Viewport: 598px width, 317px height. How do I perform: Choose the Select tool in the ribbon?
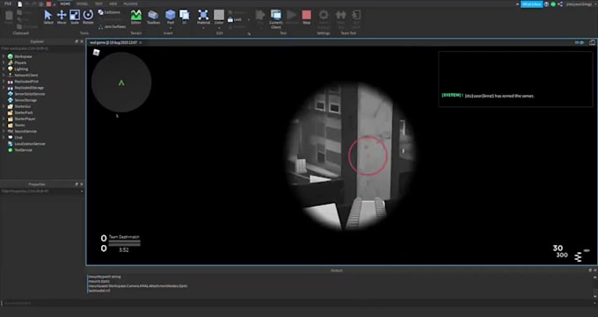[48, 18]
